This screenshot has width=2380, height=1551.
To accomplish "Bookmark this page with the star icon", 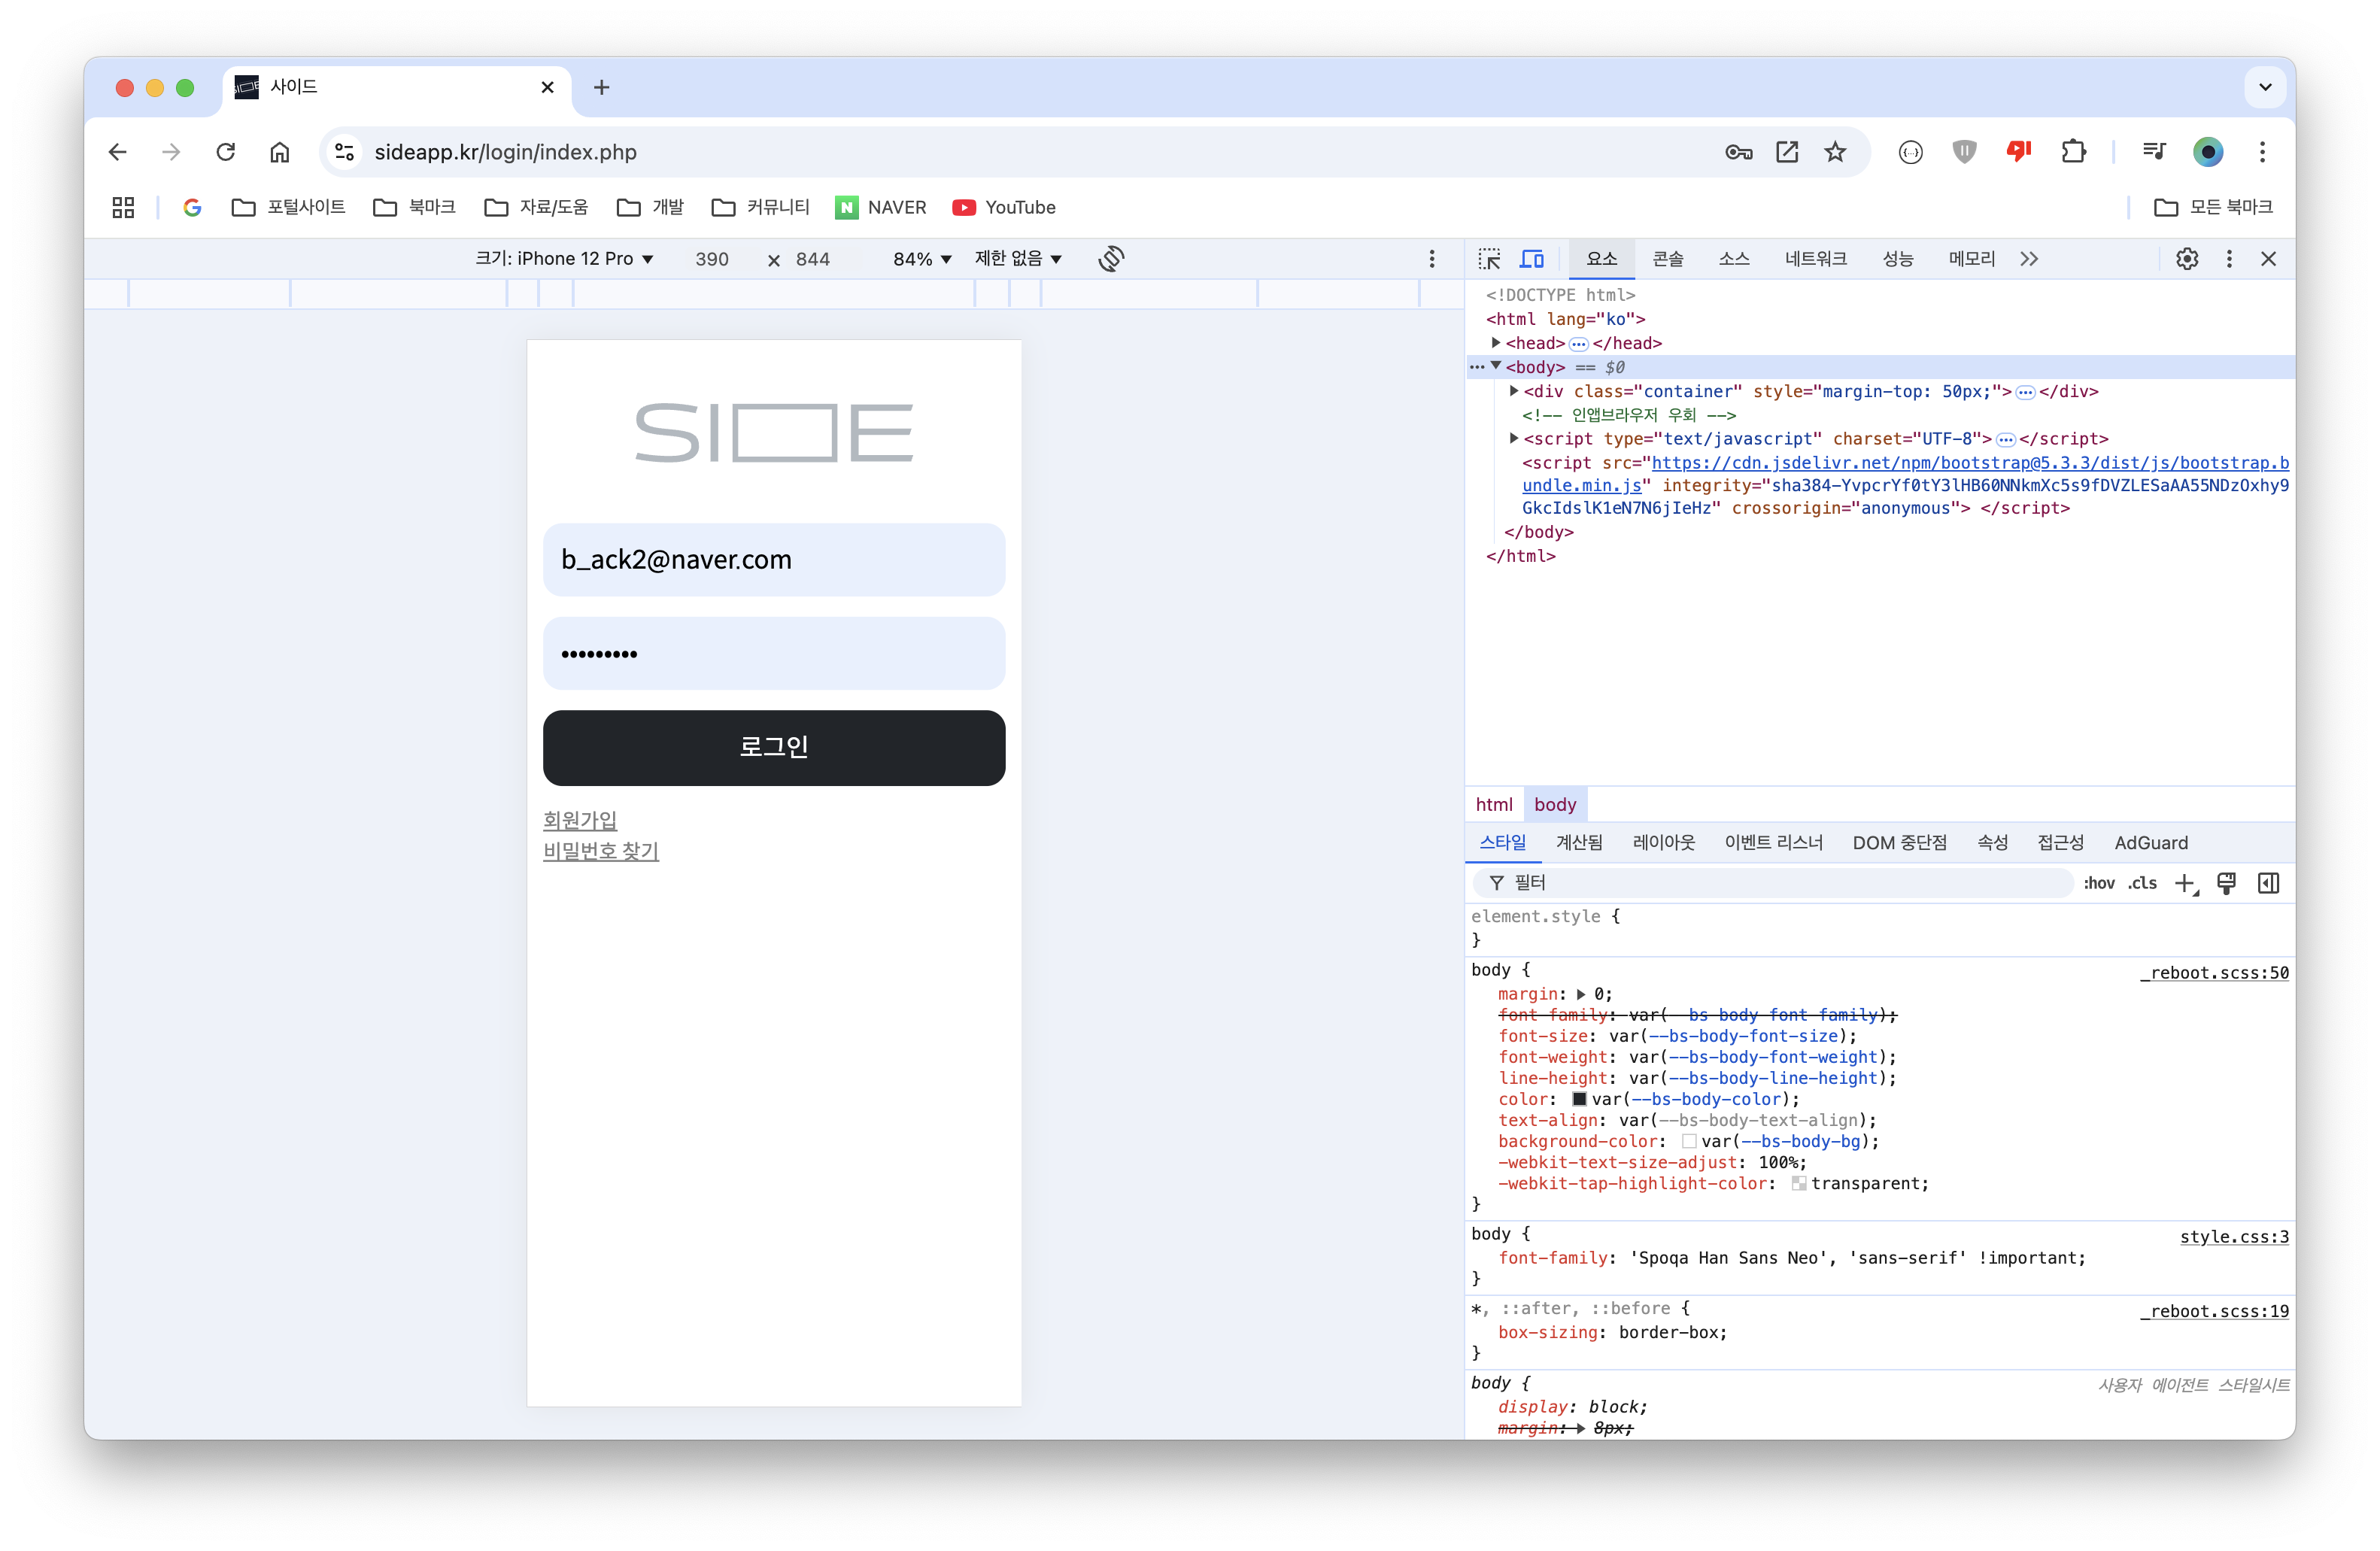I will (x=1835, y=152).
